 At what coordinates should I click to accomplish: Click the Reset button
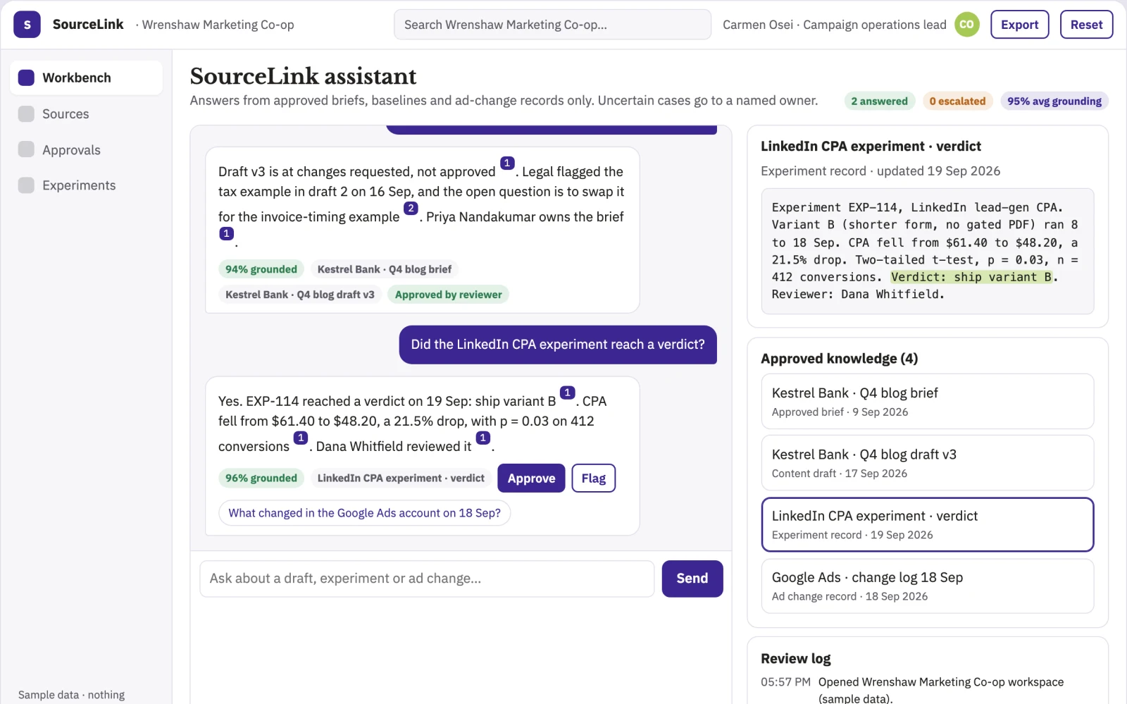point(1086,25)
